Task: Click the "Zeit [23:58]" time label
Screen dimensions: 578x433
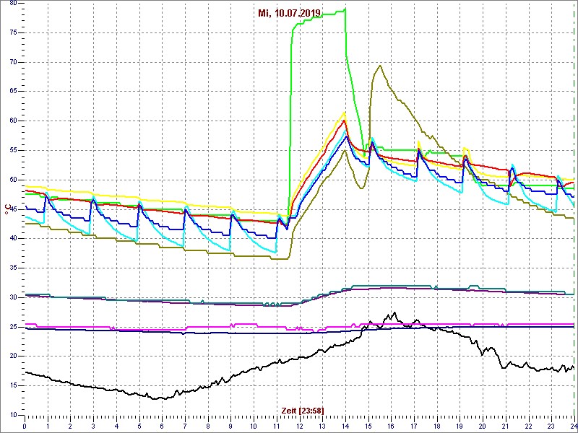Action: [303, 410]
